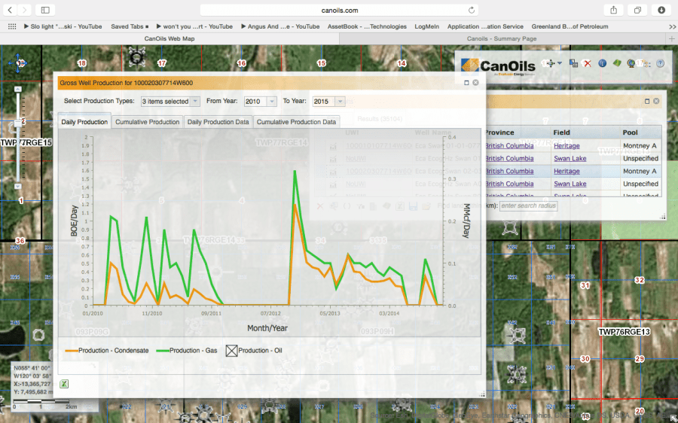Open the Select Production Types dropdown
The width and height of the screenshot is (678, 423).
coord(170,101)
